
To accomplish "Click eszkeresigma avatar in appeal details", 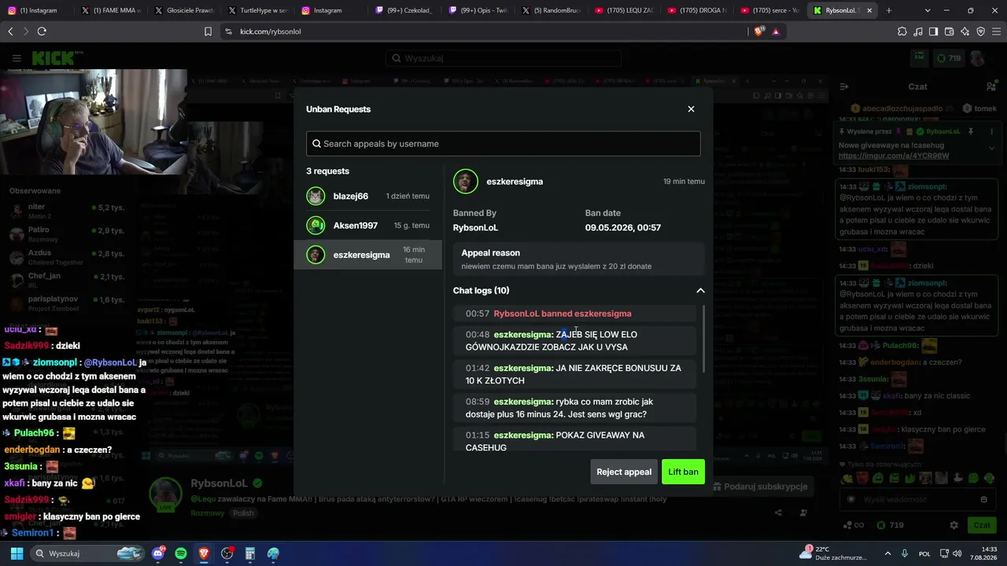I will (465, 182).
